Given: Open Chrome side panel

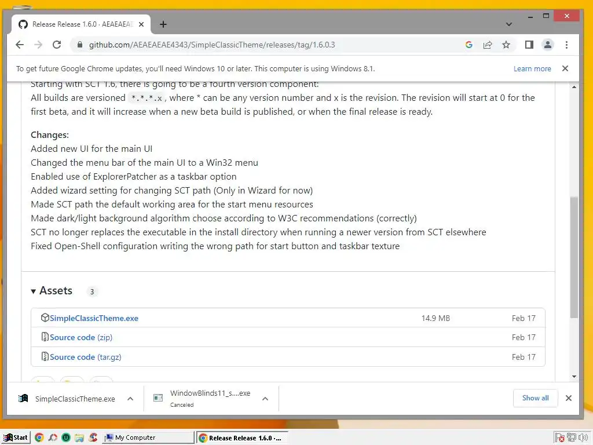Looking at the screenshot, I should tap(529, 45).
